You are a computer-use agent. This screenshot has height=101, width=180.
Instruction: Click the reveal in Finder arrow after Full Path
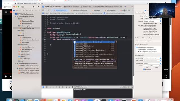click(158, 34)
